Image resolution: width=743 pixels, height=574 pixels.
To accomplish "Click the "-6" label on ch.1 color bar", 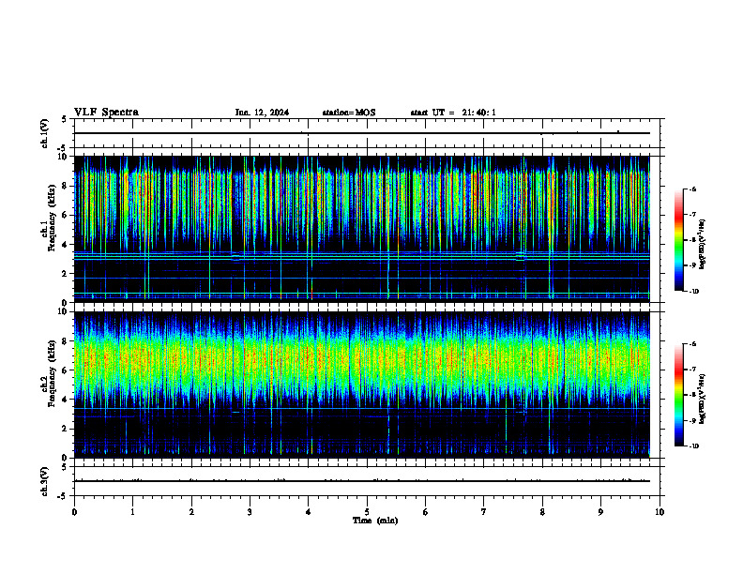I will pyautogui.click(x=693, y=189).
